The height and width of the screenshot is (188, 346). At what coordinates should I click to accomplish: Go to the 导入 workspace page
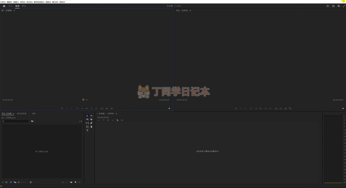pos(11,6)
